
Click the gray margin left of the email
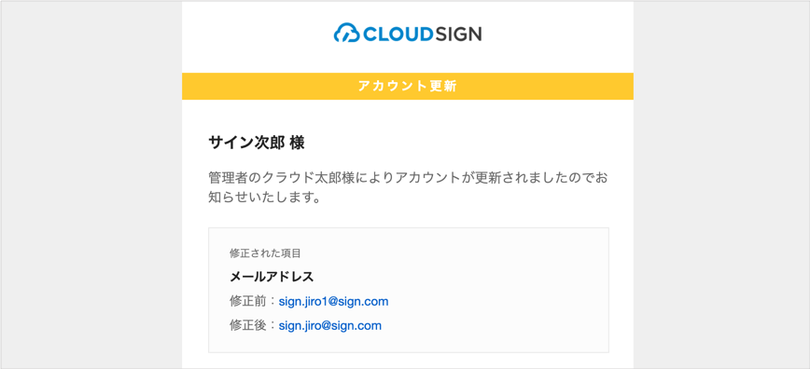tap(91, 184)
